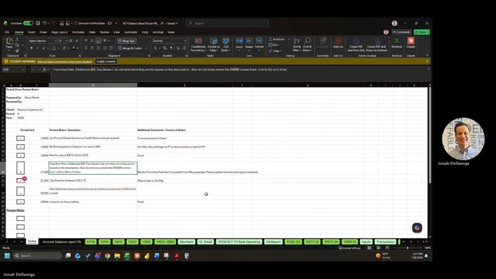Viewport: 496px width, 279px height.
Task: Toggle italic formatting
Action: [37, 48]
